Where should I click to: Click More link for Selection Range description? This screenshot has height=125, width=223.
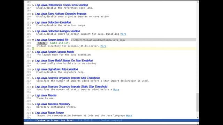click(x=123, y=34)
